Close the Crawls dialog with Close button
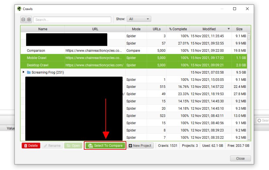This screenshot has height=170, width=269. click(240, 159)
